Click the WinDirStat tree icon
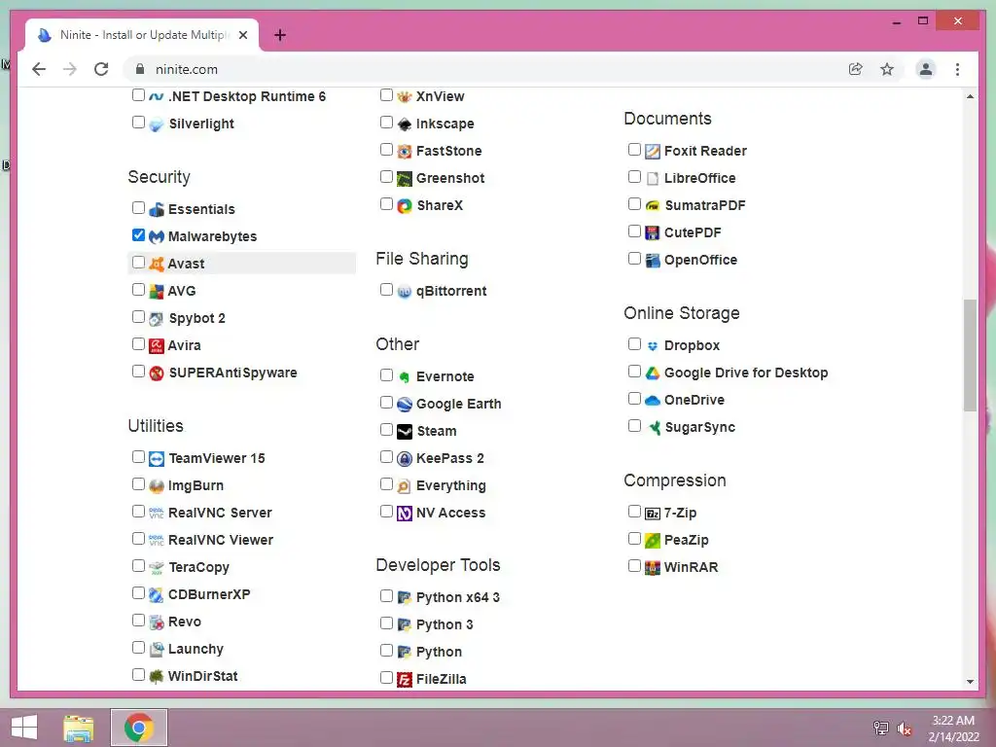The image size is (996, 747). (157, 677)
